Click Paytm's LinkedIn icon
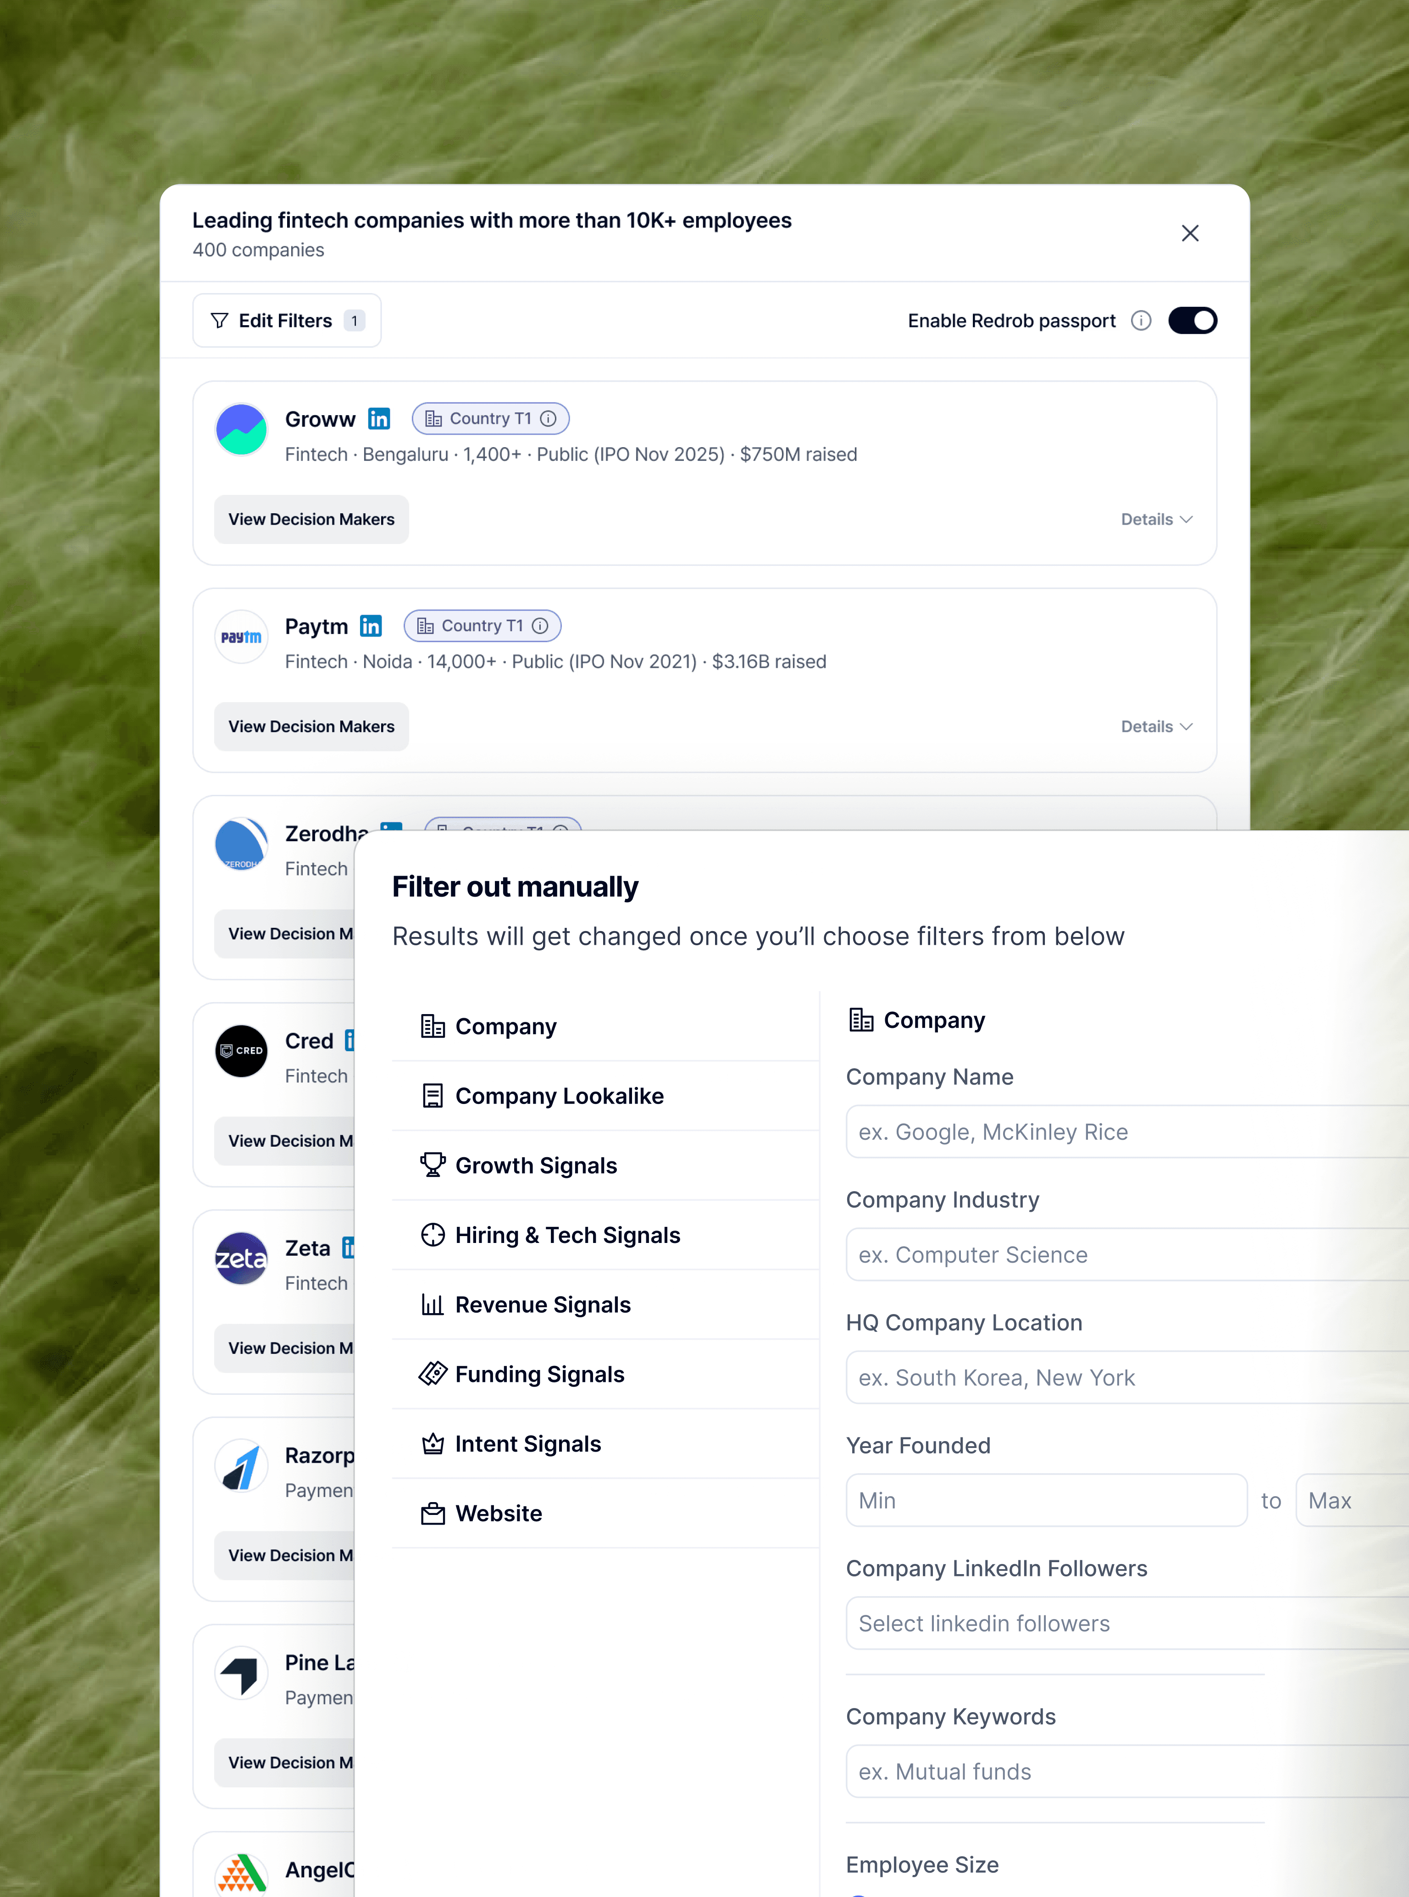1409x1897 pixels. coord(371,626)
